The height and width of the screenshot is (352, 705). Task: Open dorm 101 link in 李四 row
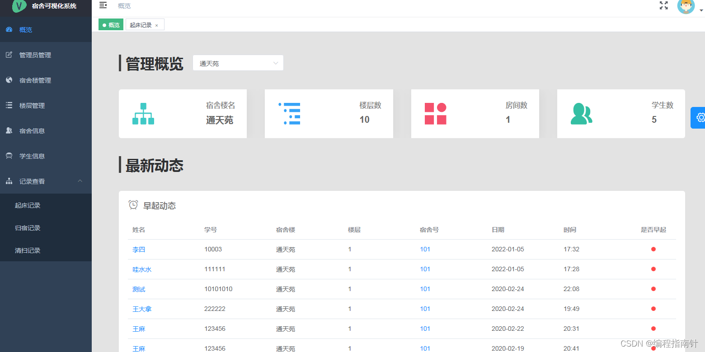click(425, 249)
